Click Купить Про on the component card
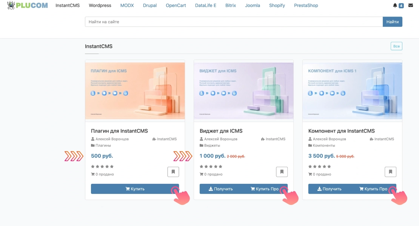The image size is (419, 226). 373,189
